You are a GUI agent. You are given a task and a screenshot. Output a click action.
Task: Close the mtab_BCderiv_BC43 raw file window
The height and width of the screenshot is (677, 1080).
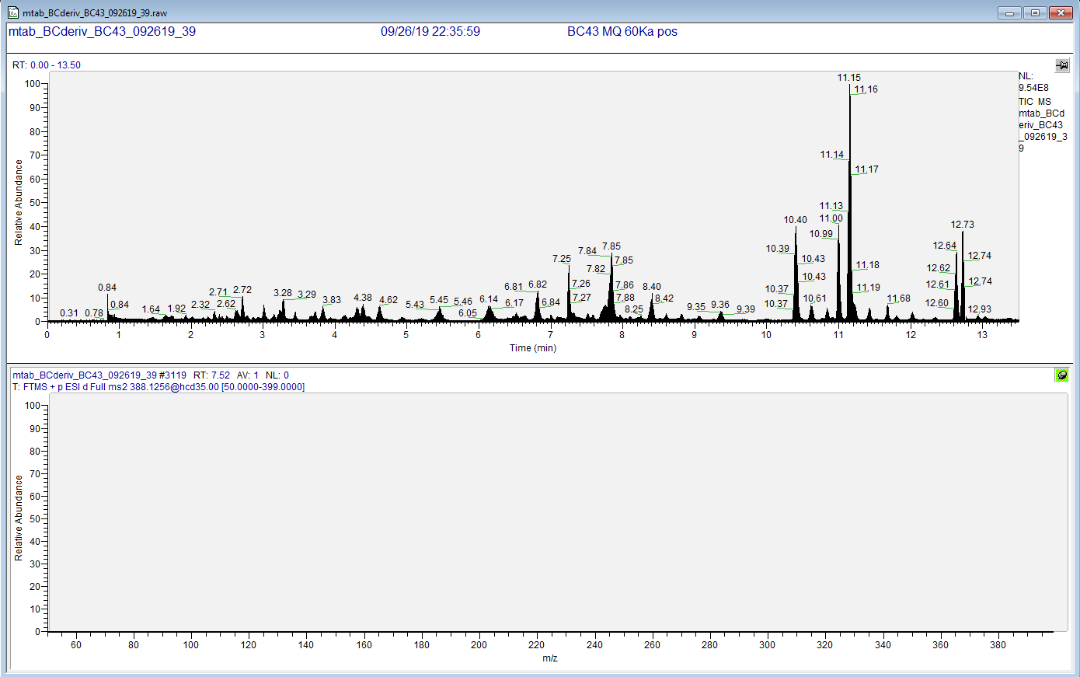pyautogui.click(x=1060, y=12)
